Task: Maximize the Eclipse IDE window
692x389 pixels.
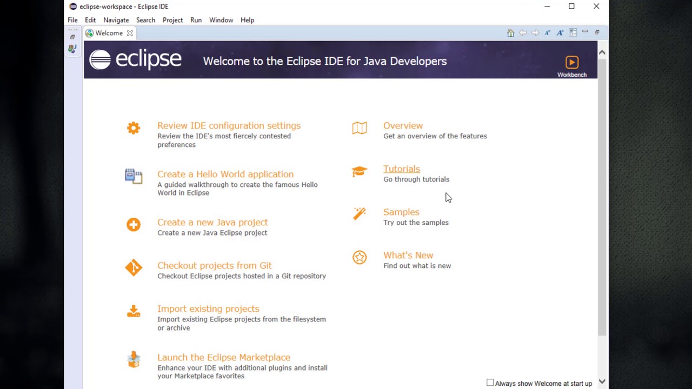Action: coord(571,6)
